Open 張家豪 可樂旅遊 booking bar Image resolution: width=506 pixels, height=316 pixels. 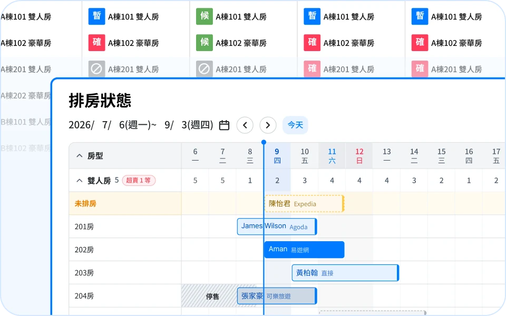(277, 295)
